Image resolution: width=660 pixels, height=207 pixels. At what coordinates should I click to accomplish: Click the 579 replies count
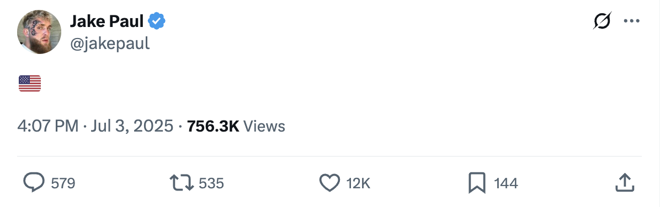[63, 183]
